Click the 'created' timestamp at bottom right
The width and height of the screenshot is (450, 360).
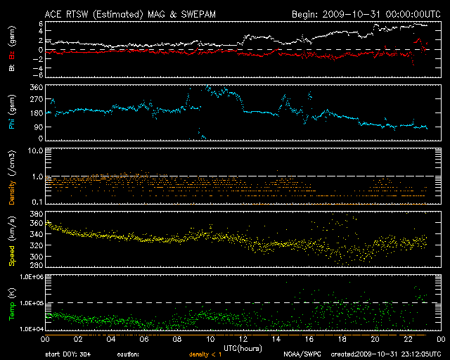(x=383, y=354)
